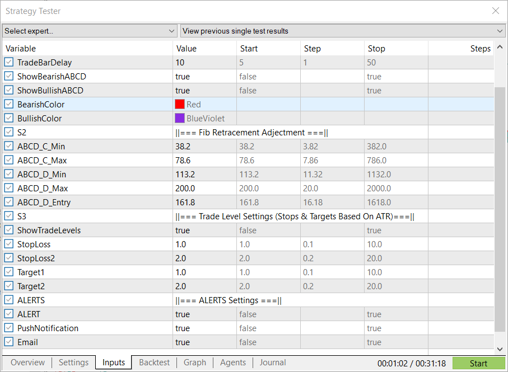Open the Graph tab
The width and height of the screenshot is (508, 372).
(x=194, y=362)
